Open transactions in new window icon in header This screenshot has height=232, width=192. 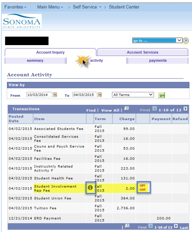click(127, 108)
